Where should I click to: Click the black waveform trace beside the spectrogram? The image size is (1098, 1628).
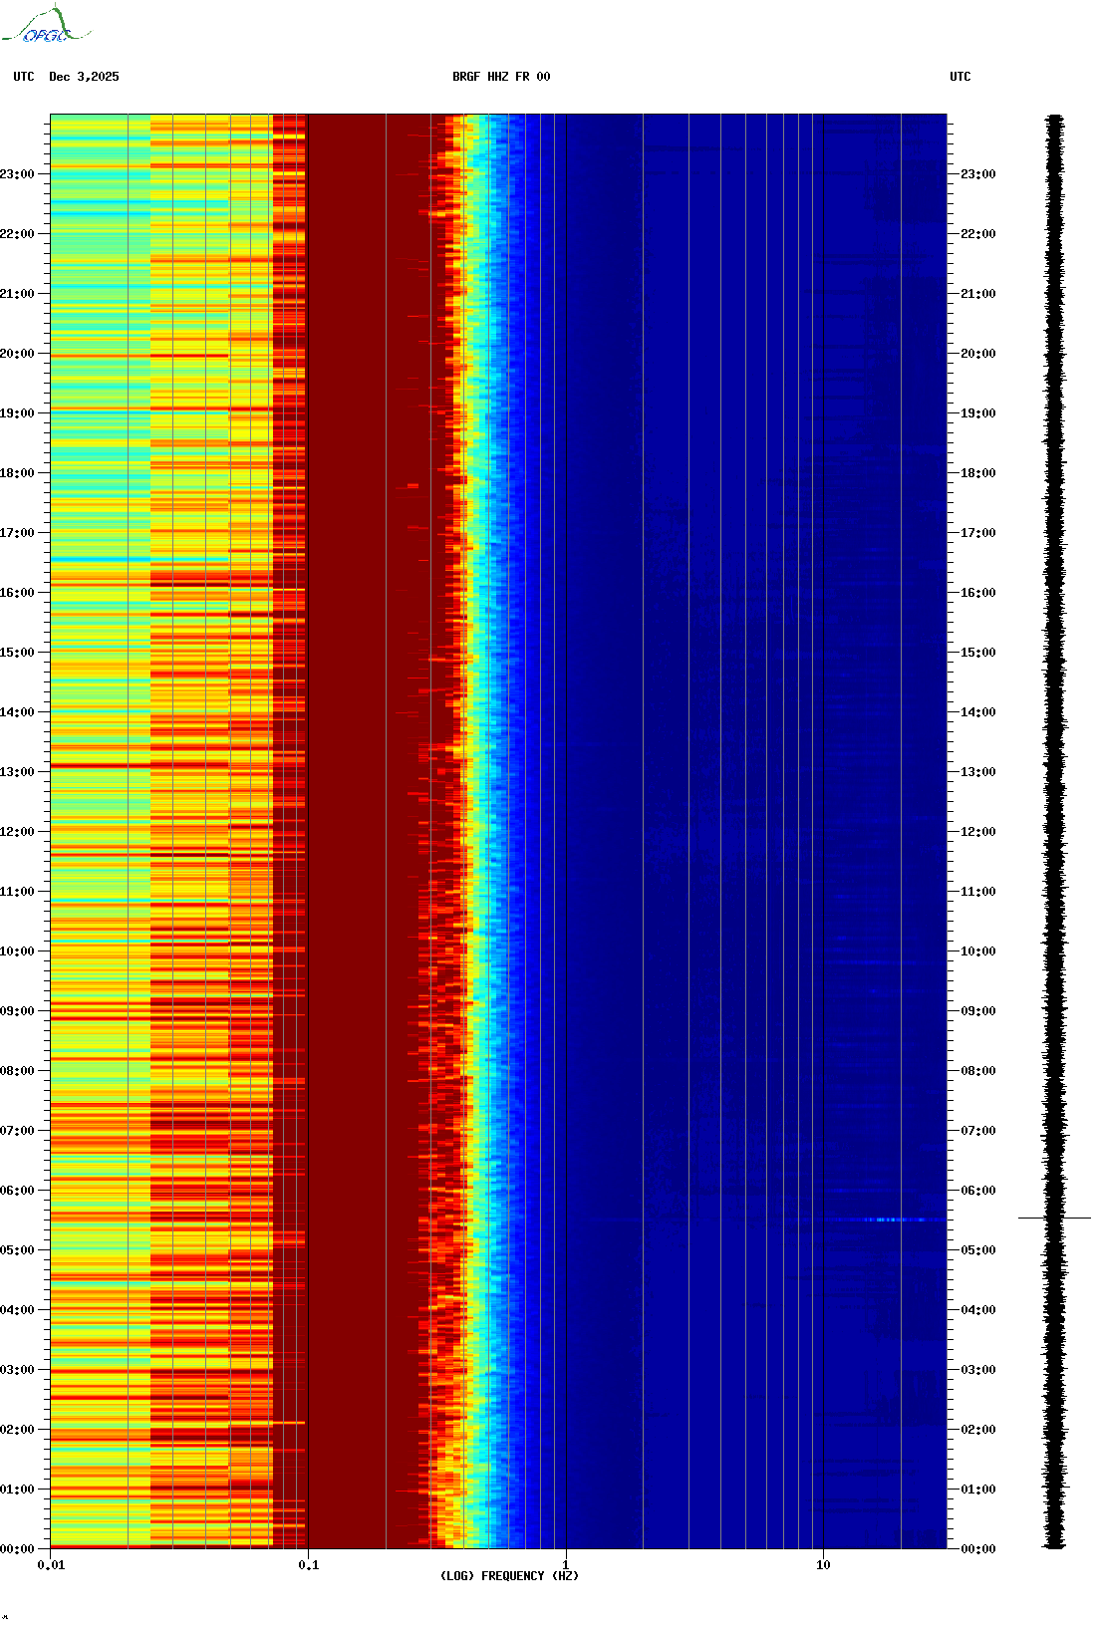point(1054,697)
